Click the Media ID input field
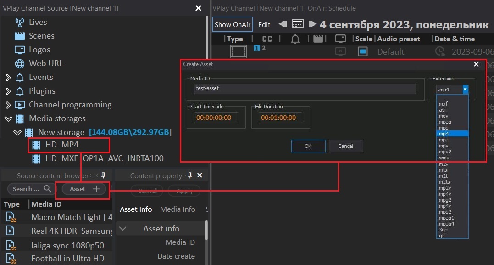494x265 pixels. (x=305, y=89)
